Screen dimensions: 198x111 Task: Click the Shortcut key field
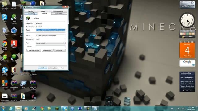click(50, 39)
